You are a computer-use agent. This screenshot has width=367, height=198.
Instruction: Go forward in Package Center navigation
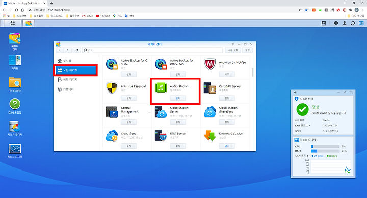tap(67, 50)
